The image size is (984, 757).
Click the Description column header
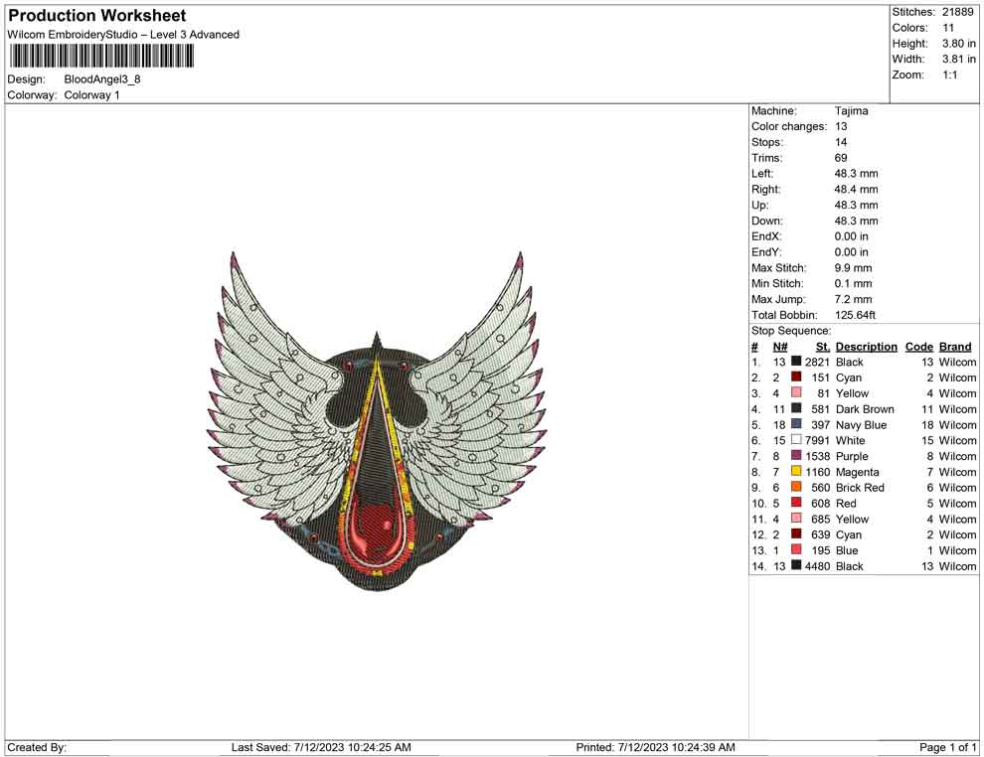tap(866, 347)
